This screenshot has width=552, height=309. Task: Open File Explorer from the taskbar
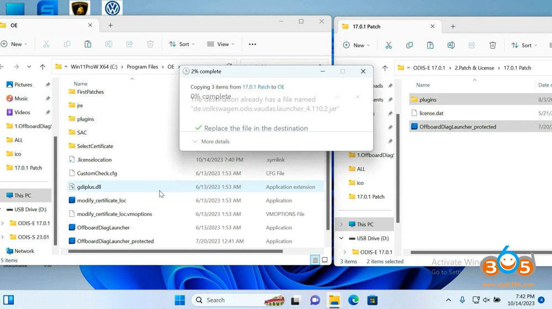[x=334, y=300]
